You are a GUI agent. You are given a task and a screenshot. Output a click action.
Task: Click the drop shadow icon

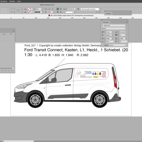(46, 9)
